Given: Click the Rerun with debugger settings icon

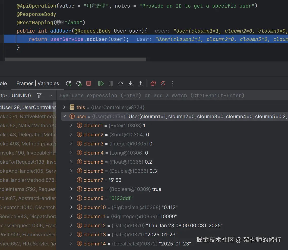Looking at the screenshot, I should (79, 84).
